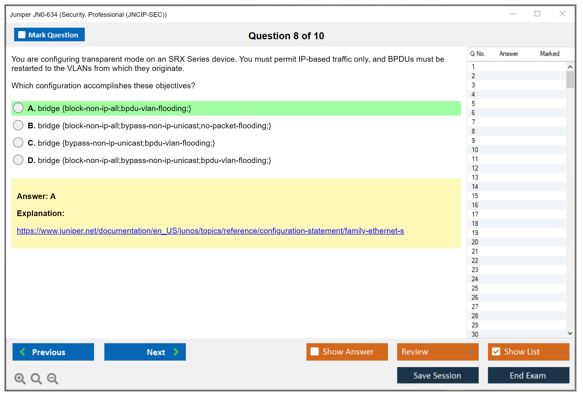This screenshot has height=398, width=583.
Task: Click the reset zoom magnifier icon
Action: (x=36, y=378)
